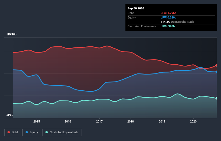Toggle the Equity legend button
The image size is (221, 141).
coord(32,132)
